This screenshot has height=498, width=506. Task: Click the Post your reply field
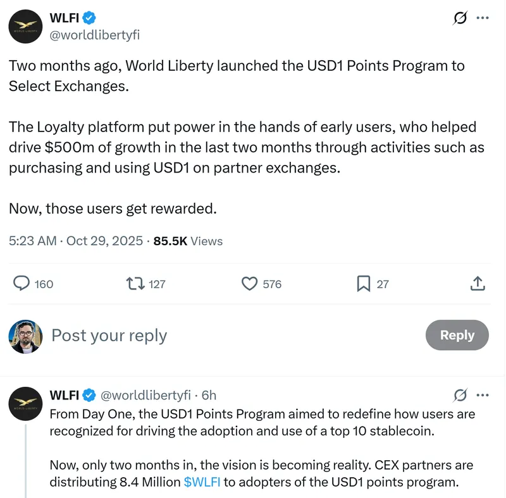pos(109,336)
